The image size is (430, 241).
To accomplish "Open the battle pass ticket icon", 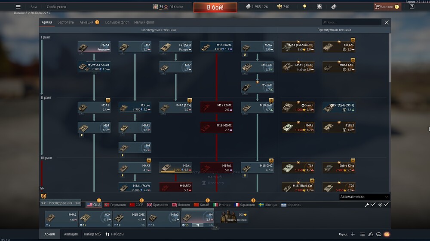I will (x=334, y=7).
